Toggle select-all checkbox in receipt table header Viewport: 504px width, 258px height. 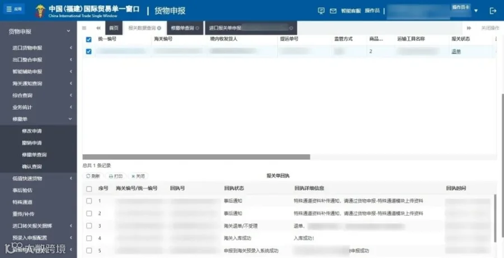(x=89, y=189)
